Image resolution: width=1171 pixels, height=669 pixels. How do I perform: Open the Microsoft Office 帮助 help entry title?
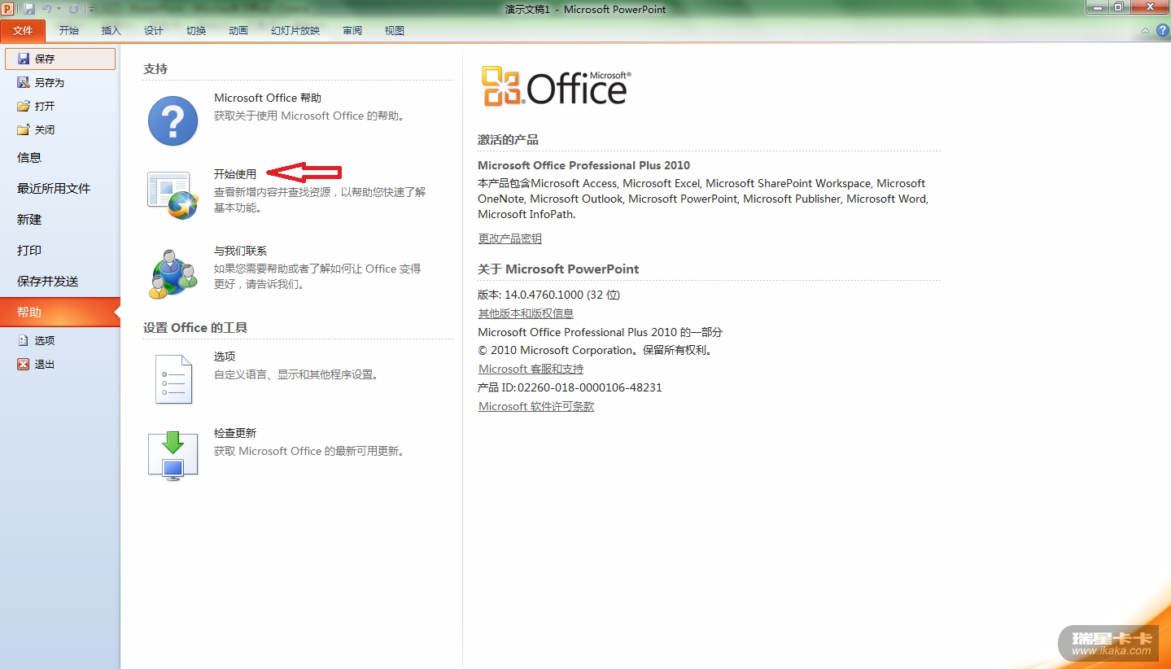click(268, 98)
